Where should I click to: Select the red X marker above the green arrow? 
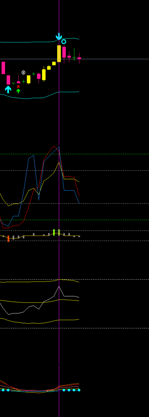point(18,87)
